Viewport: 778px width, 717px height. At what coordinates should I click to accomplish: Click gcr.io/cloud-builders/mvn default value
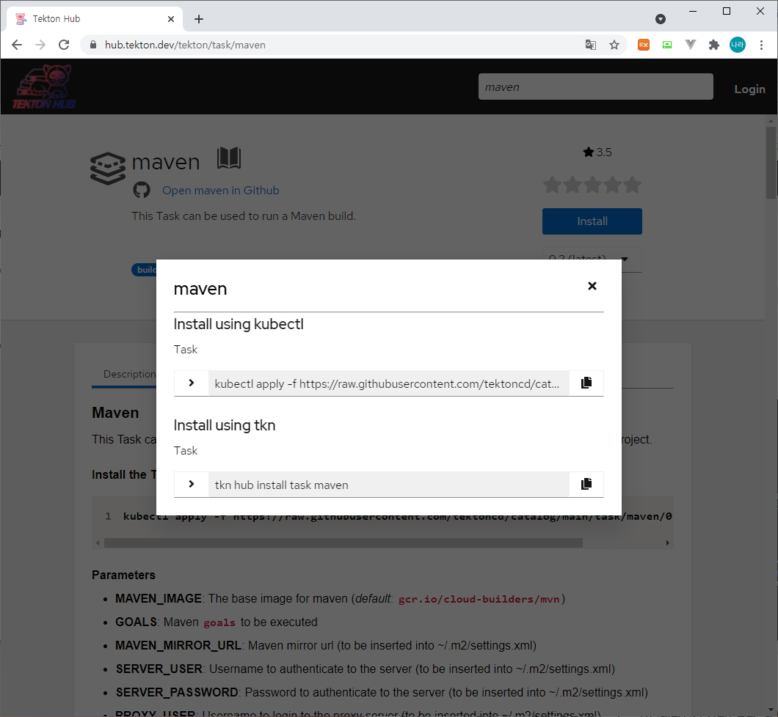click(x=479, y=599)
